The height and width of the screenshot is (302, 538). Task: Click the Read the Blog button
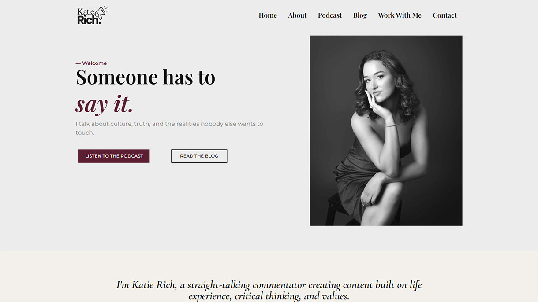pos(199,156)
